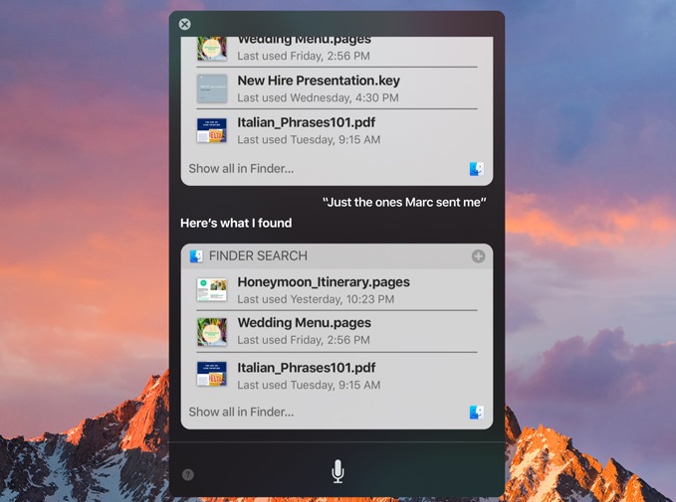The height and width of the screenshot is (502, 676).
Task: Click Finder icon beside lower Show all in Finder
Action: pos(477,412)
